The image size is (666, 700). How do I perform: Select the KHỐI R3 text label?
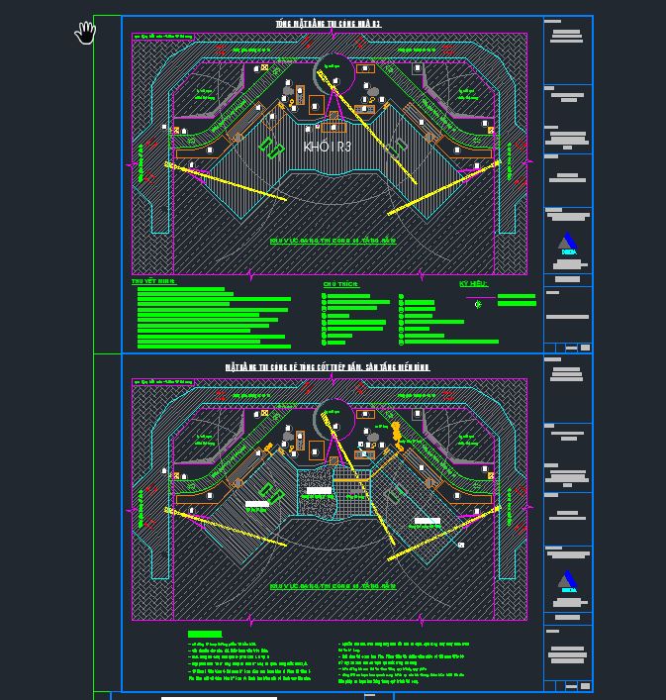(x=327, y=147)
